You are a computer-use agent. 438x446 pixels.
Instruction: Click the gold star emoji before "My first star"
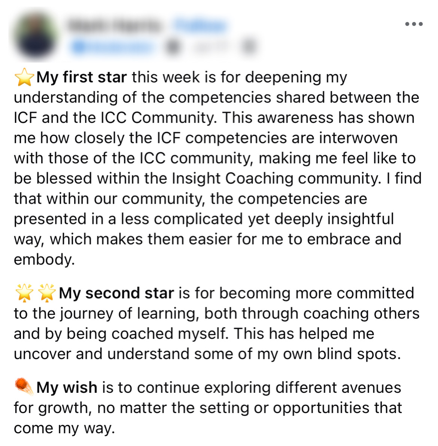(24, 78)
